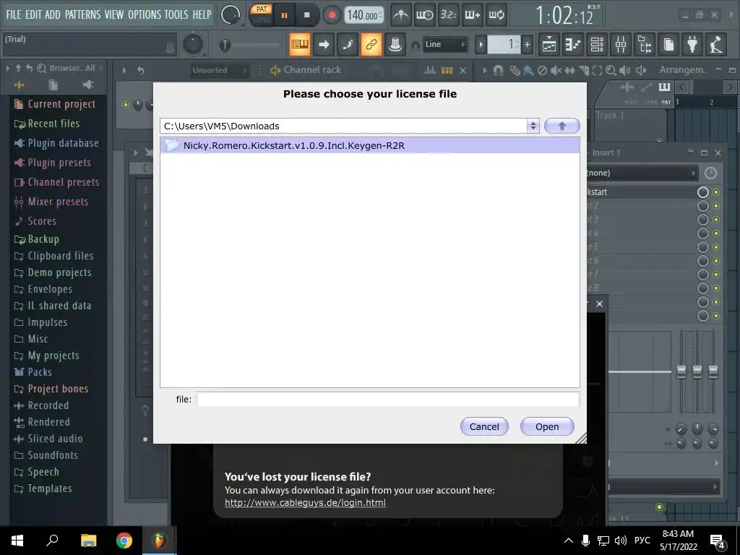Expand Current project in browser

55,104
